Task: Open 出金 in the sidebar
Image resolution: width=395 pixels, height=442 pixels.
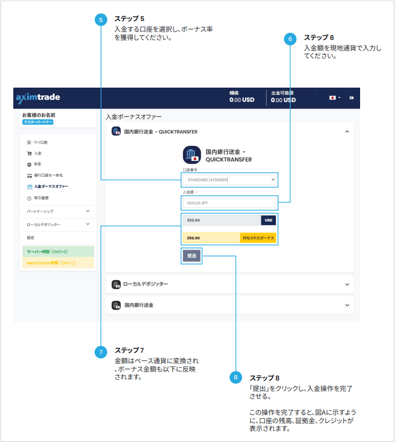Action: [38, 164]
